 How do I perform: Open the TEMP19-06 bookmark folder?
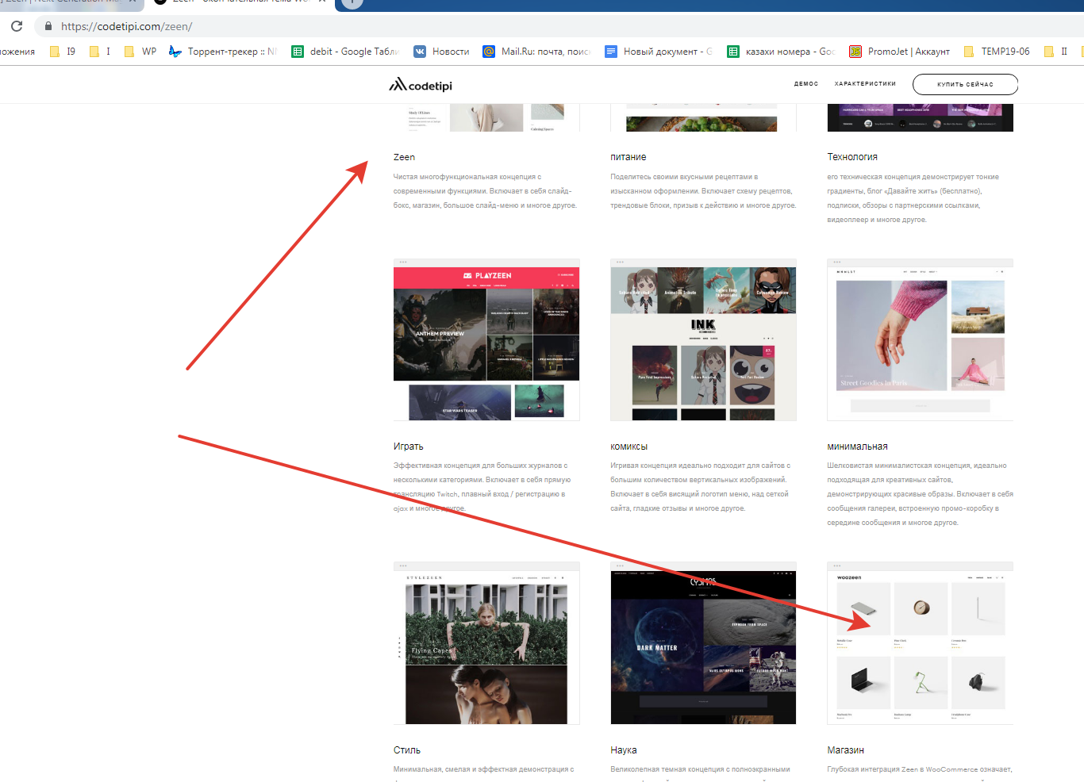(x=996, y=52)
